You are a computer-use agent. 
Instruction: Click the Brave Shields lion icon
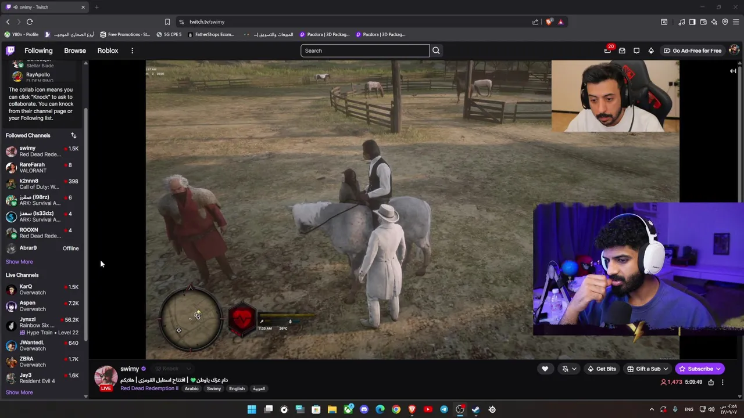(x=549, y=22)
